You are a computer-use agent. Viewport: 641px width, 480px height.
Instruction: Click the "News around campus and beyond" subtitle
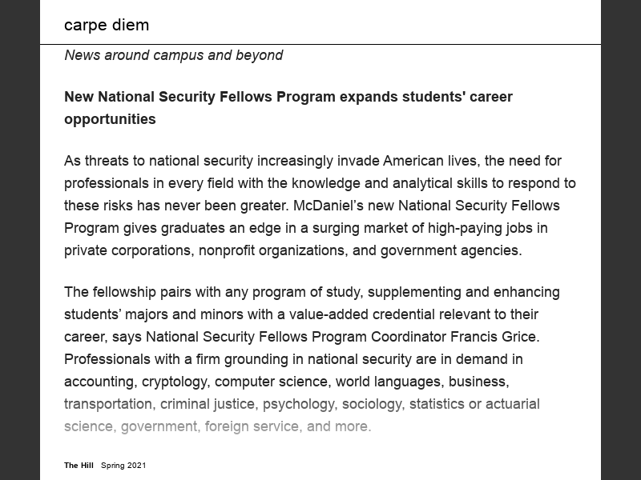173,55
